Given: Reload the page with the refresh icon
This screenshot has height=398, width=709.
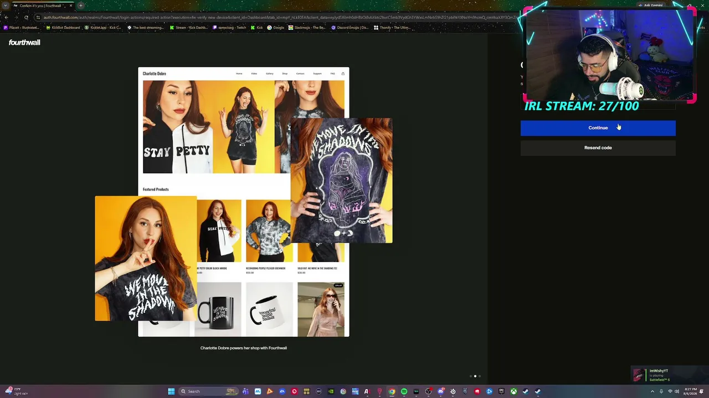Looking at the screenshot, I should [26, 17].
